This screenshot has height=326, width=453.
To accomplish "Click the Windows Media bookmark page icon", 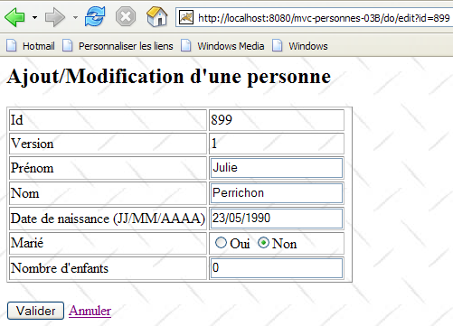I will (x=186, y=46).
